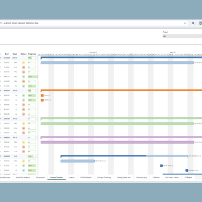Click green status icon in second orange milestone row

point(24,100)
